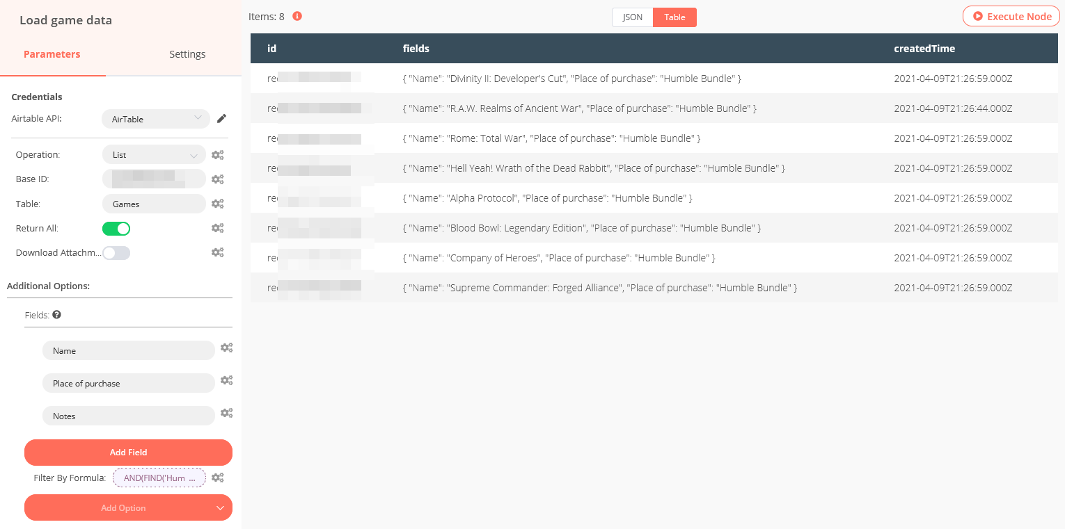Click gears icon beside Place of purchase field
Image resolution: width=1065 pixels, height=529 pixels.
226,380
